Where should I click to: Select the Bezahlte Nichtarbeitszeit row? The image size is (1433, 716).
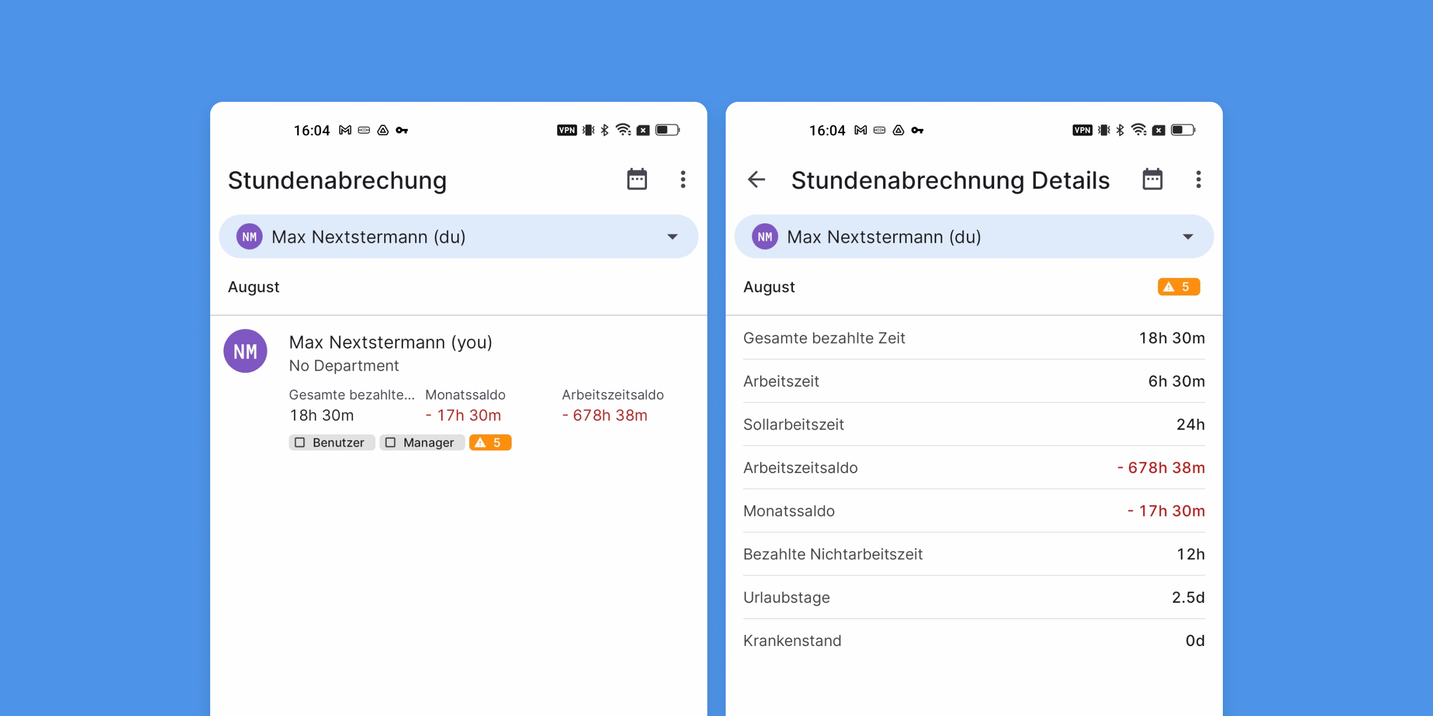click(974, 555)
